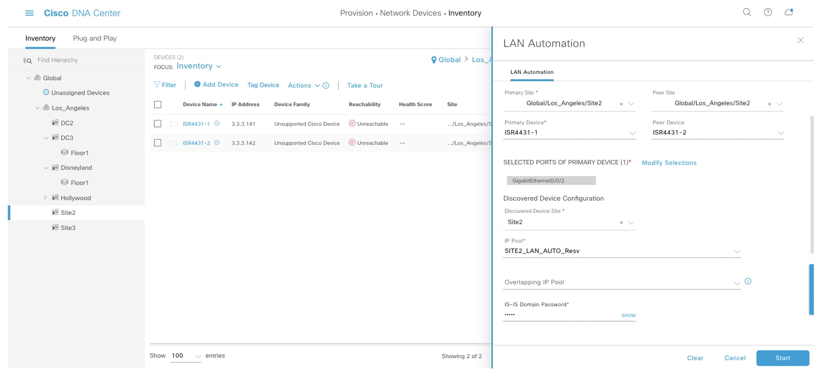Click the tag icon in ISR4431-1 row
Image resolution: width=824 pixels, height=373 pixels.
pyautogui.click(x=174, y=124)
